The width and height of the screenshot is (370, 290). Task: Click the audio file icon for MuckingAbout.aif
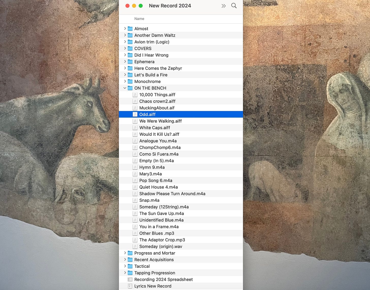(x=135, y=108)
